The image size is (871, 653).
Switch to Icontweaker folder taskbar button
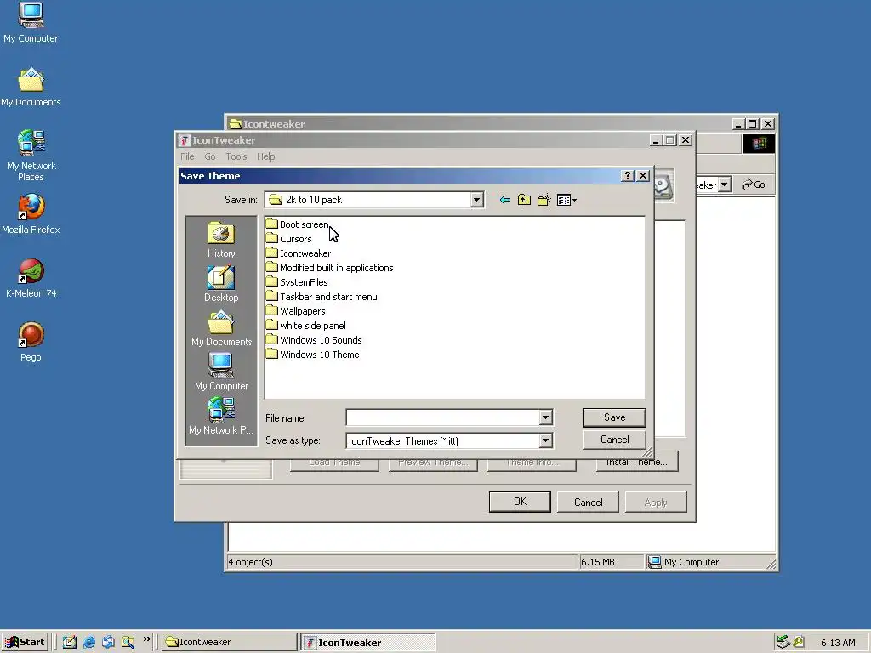coord(229,642)
